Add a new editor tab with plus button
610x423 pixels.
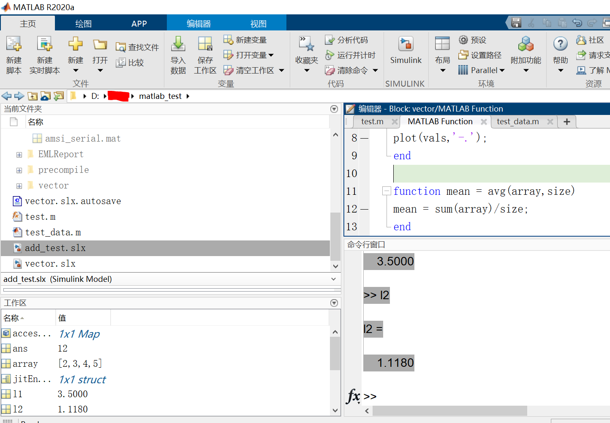point(567,122)
